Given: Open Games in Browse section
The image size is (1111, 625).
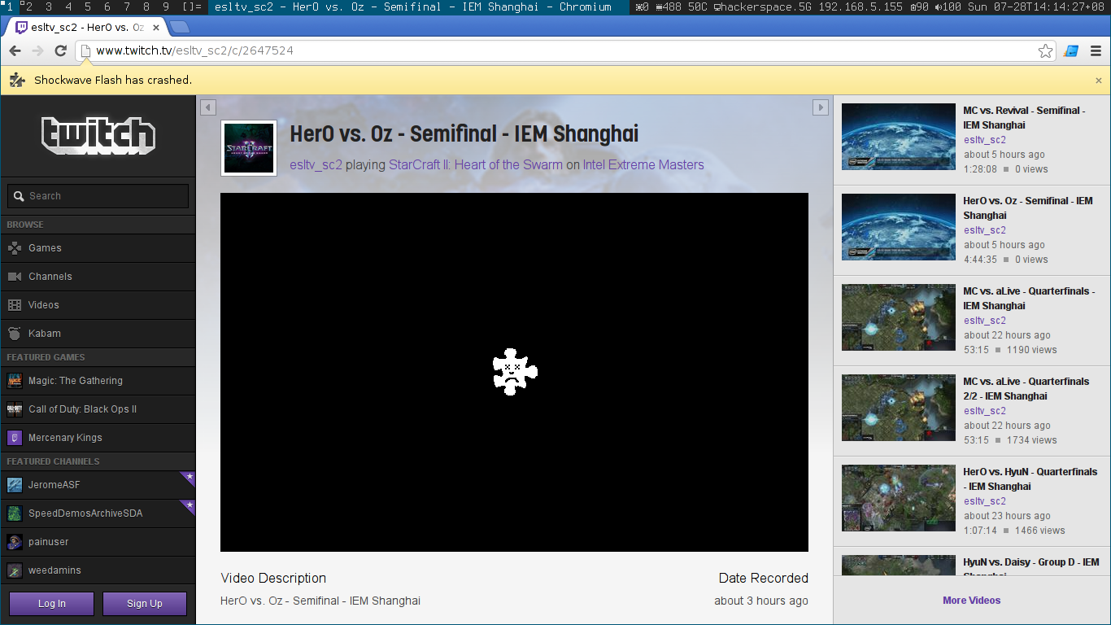Looking at the screenshot, I should [98, 248].
